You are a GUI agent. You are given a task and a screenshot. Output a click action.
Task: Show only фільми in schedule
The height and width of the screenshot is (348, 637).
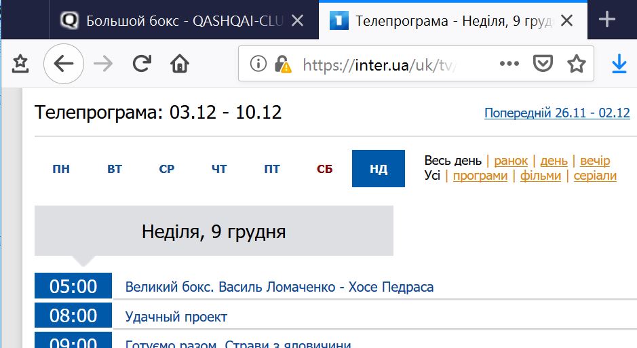(540, 176)
